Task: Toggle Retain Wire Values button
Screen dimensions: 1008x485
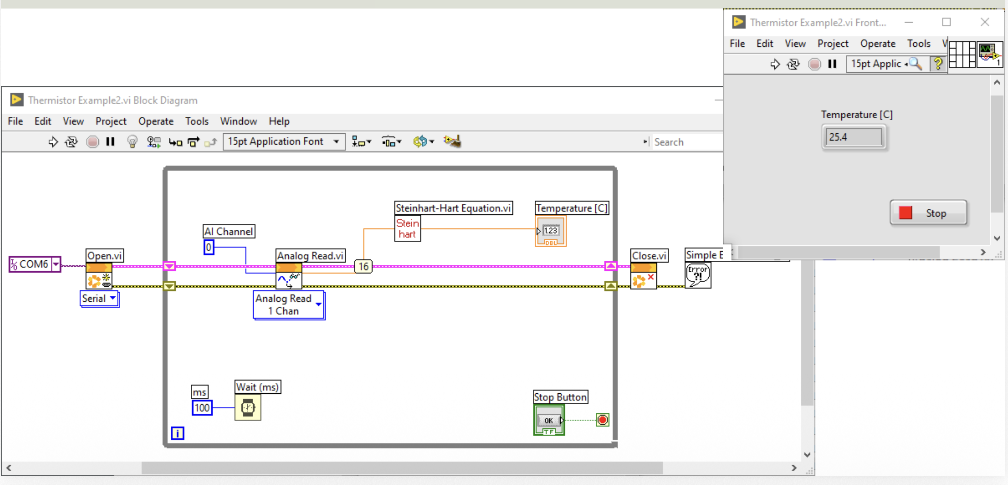Action: pos(154,142)
